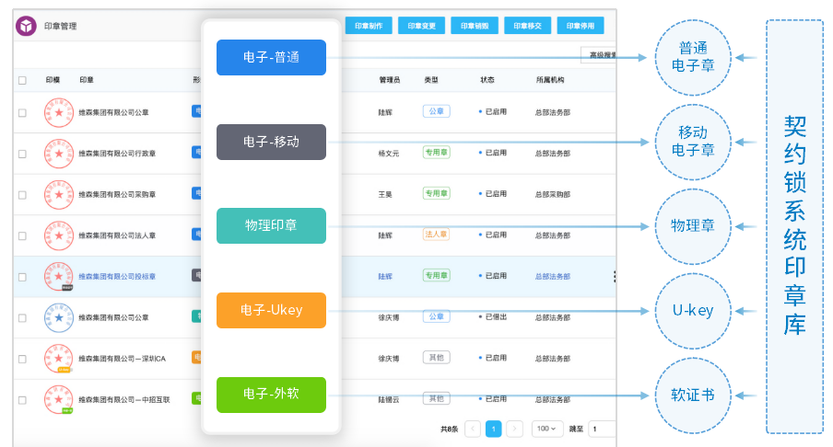Click the 移动电子章 circle

693,142
